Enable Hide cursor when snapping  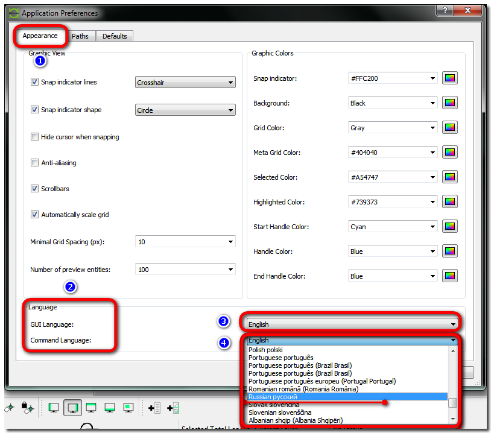(34, 137)
